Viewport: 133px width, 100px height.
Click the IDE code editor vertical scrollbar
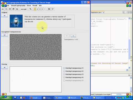(x=129, y=43)
